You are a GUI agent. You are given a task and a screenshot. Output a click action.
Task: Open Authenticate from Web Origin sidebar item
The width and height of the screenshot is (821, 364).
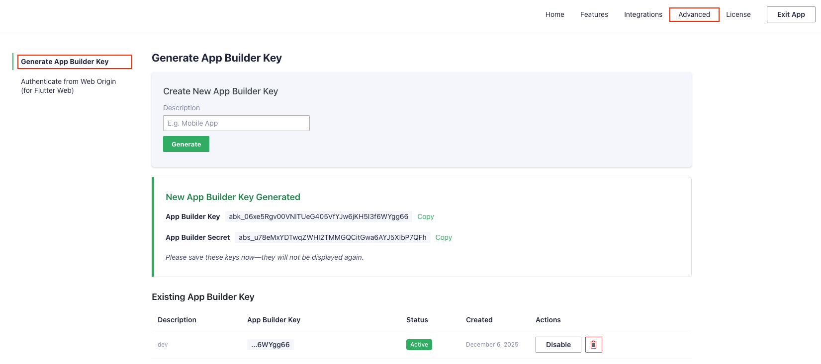click(68, 86)
